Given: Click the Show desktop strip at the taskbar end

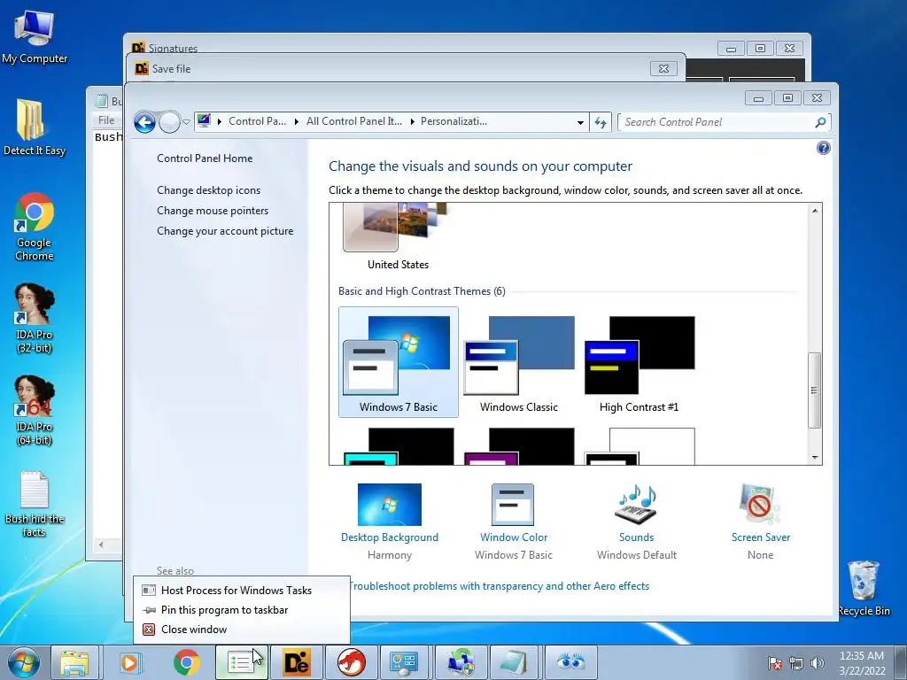Looking at the screenshot, I should tap(901, 662).
